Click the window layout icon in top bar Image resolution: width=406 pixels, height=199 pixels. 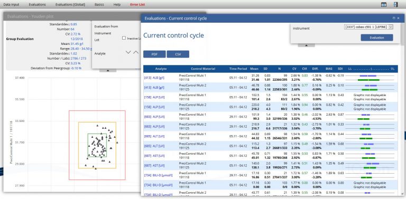[384, 5]
